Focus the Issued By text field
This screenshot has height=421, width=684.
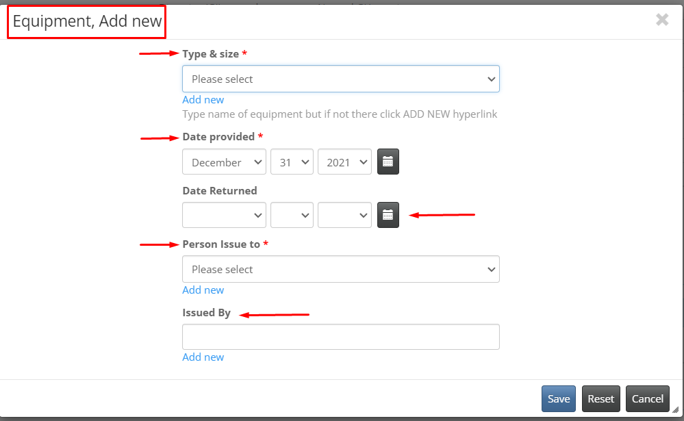pyautogui.click(x=341, y=337)
